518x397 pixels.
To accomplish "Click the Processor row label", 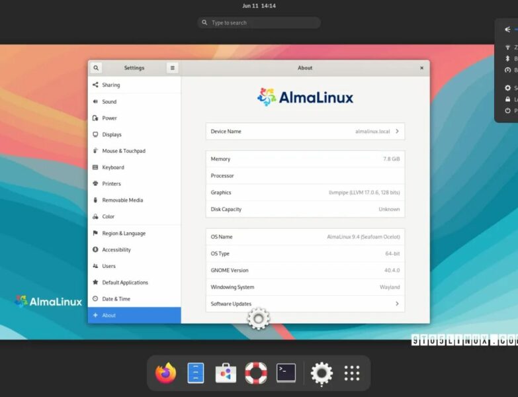I will 222,176.
